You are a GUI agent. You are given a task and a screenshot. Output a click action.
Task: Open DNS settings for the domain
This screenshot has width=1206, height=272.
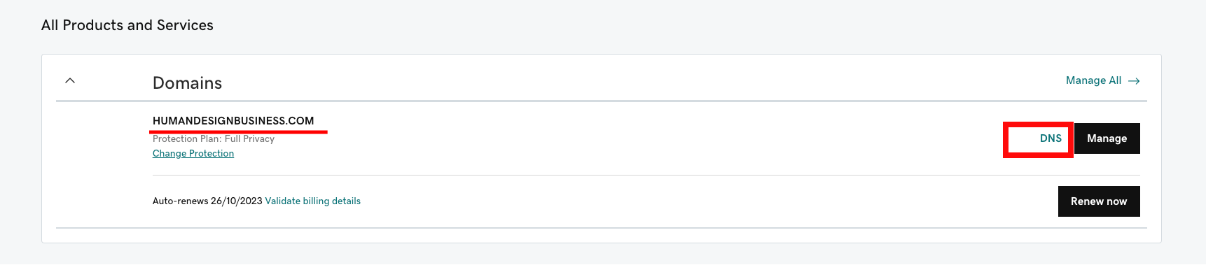click(x=1051, y=138)
